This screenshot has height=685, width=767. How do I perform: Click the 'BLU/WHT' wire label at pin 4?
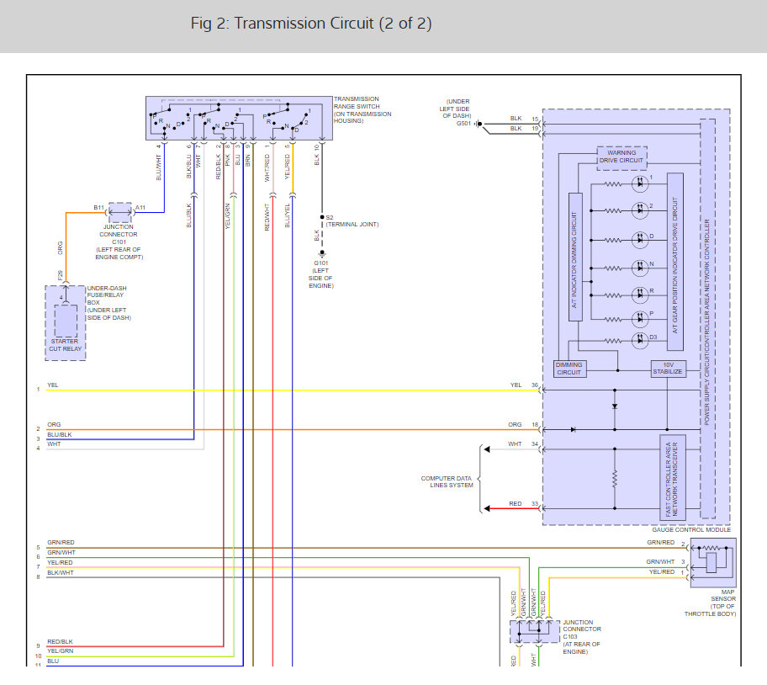[x=158, y=167]
